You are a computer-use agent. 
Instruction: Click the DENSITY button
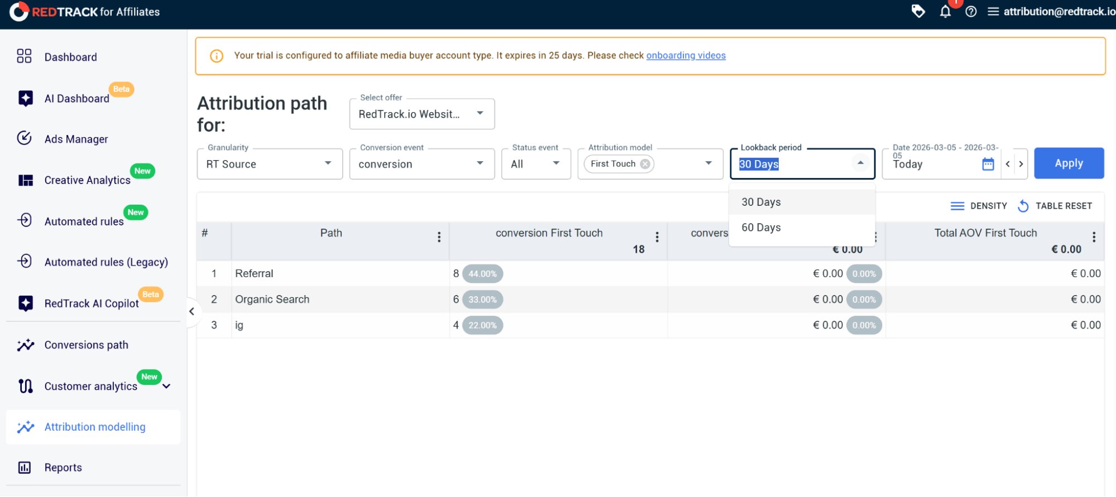[979, 206]
